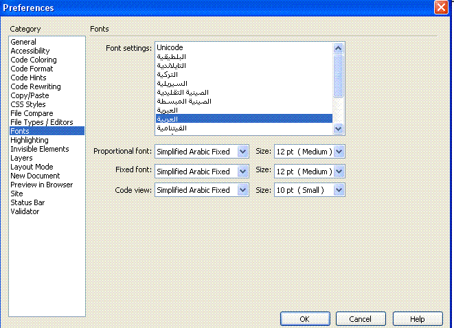Click the font settings scroll-up arrow
This screenshot has height=328, width=454.
(338, 48)
